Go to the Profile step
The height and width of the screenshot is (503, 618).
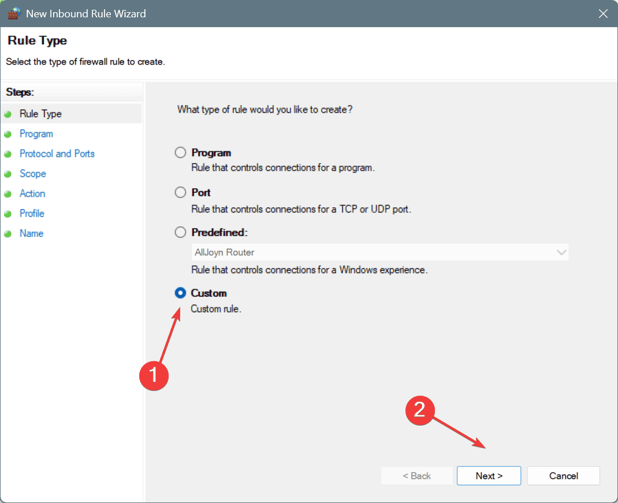32,214
